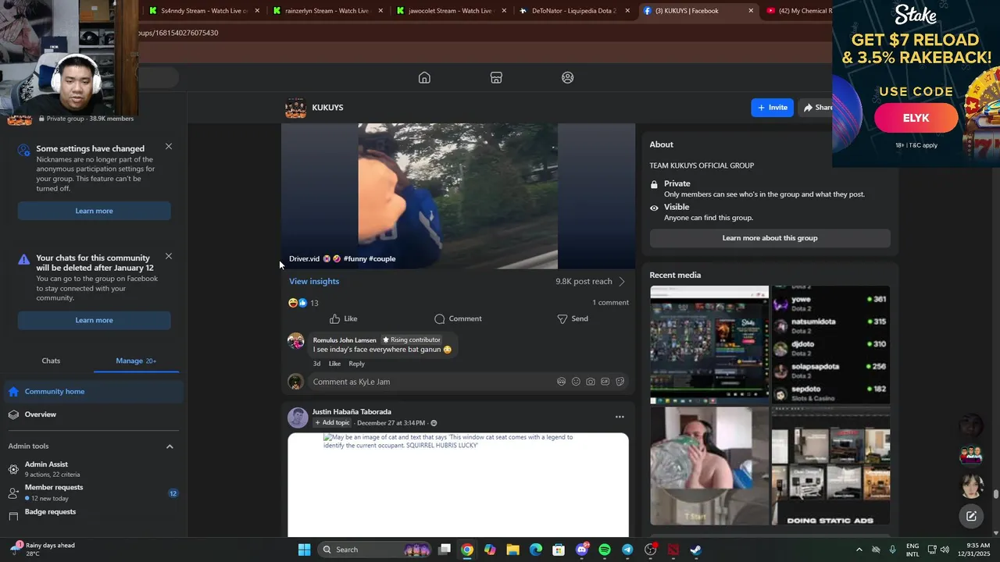Open the 13 reactions list

(x=304, y=303)
